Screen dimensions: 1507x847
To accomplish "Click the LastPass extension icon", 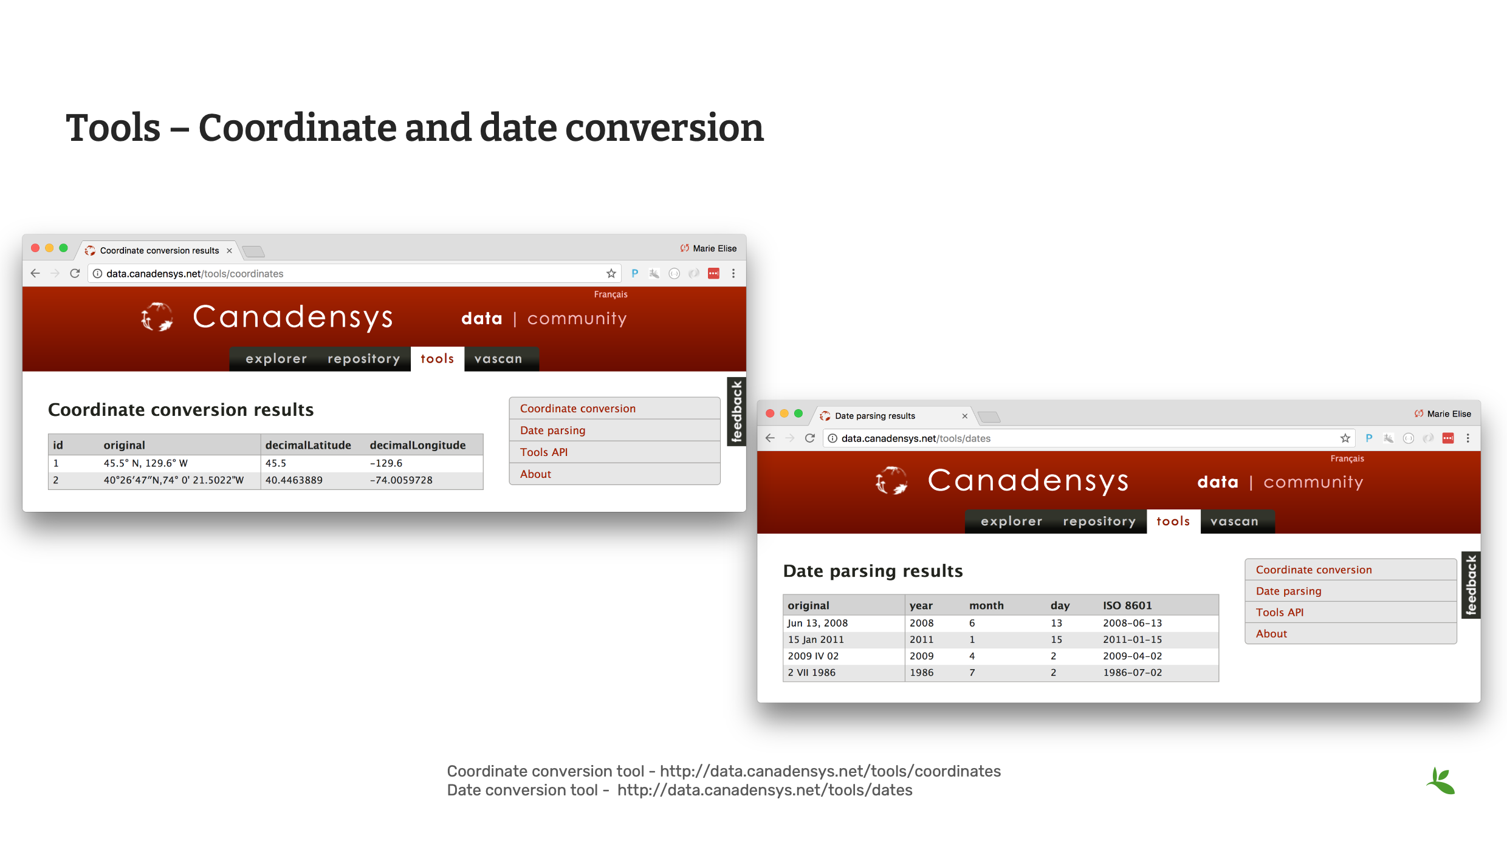I will pos(713,273).
